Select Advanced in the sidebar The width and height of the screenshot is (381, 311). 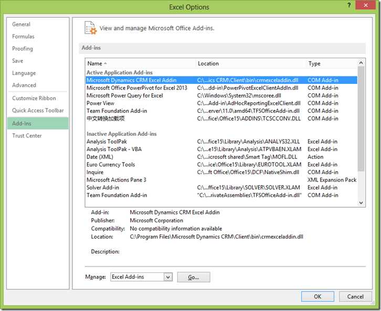click(x=38, y=85)
